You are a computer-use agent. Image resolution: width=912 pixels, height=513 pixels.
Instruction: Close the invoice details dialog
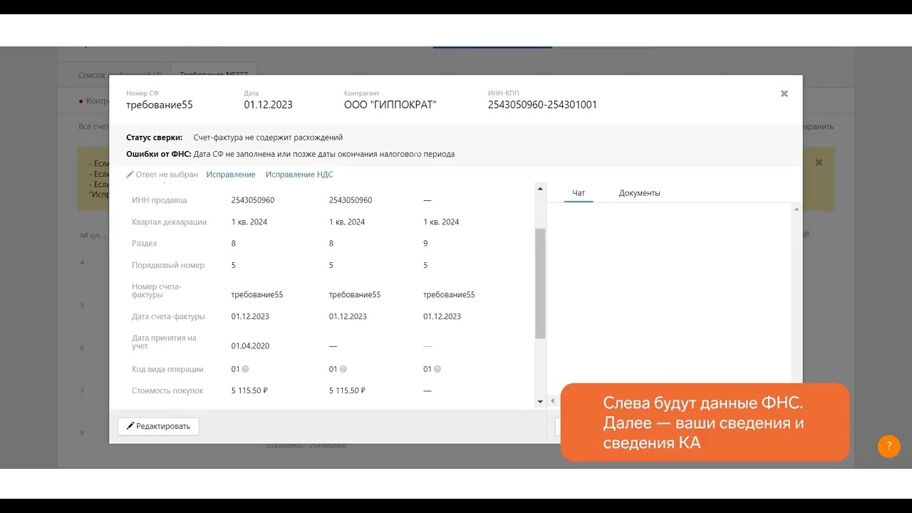click(784, 94)
